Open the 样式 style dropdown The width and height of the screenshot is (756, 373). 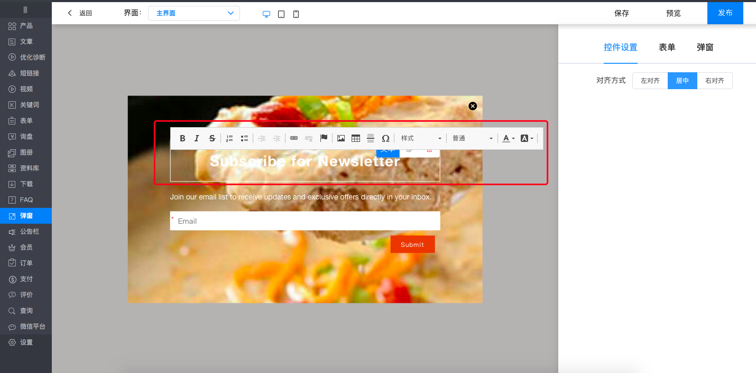click(x=421, y=138)
